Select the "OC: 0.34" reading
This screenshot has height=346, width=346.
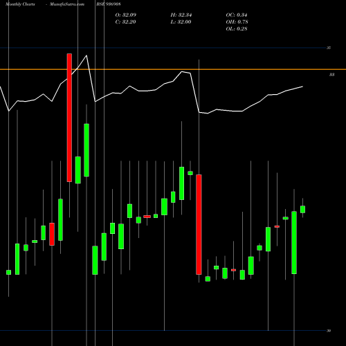click(x=237, y=15)
